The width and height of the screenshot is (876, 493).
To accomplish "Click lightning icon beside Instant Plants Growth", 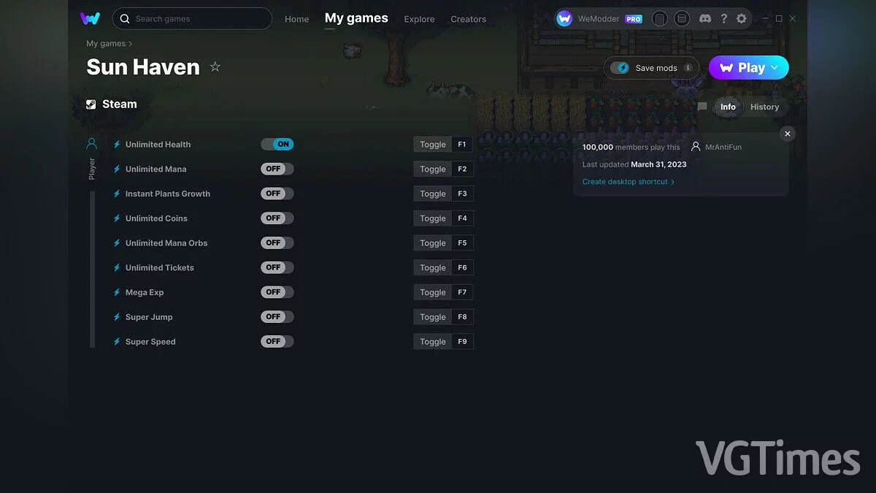I will [117, 194].
